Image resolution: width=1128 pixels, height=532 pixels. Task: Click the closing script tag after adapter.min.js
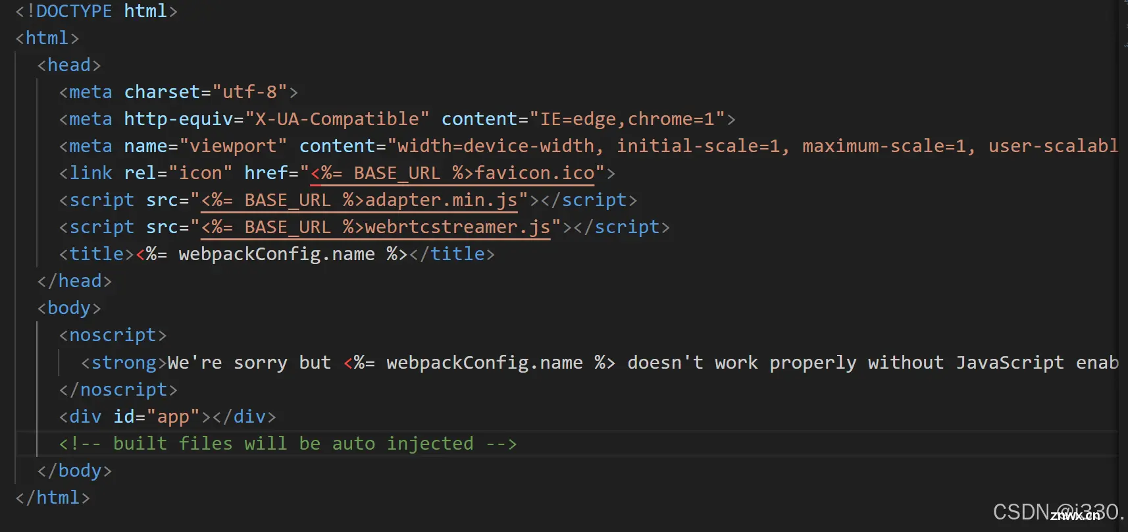click(588, 200)
